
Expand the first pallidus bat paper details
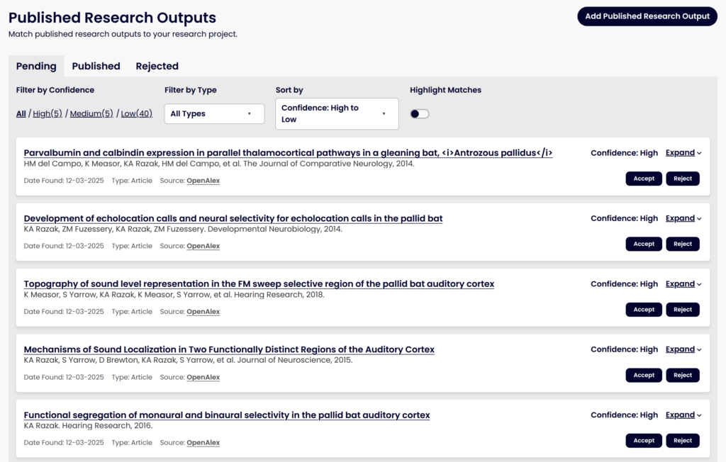pos(681,152)
